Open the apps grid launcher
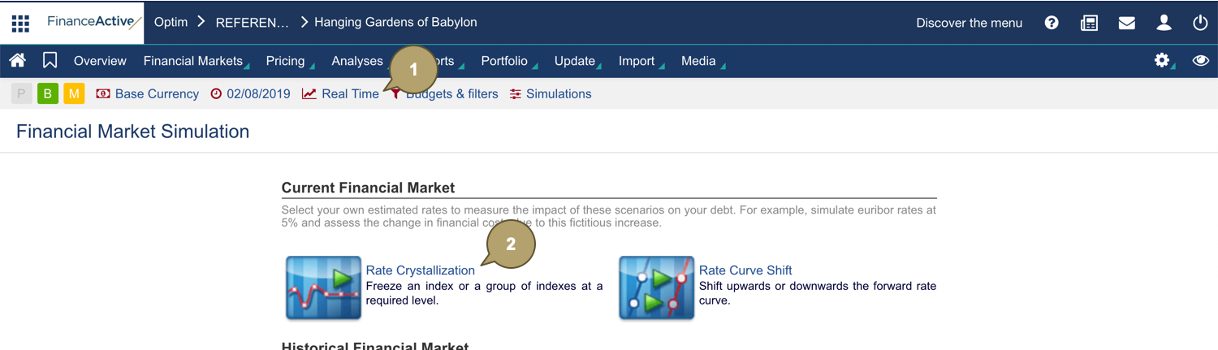 [x=20, y=23]
